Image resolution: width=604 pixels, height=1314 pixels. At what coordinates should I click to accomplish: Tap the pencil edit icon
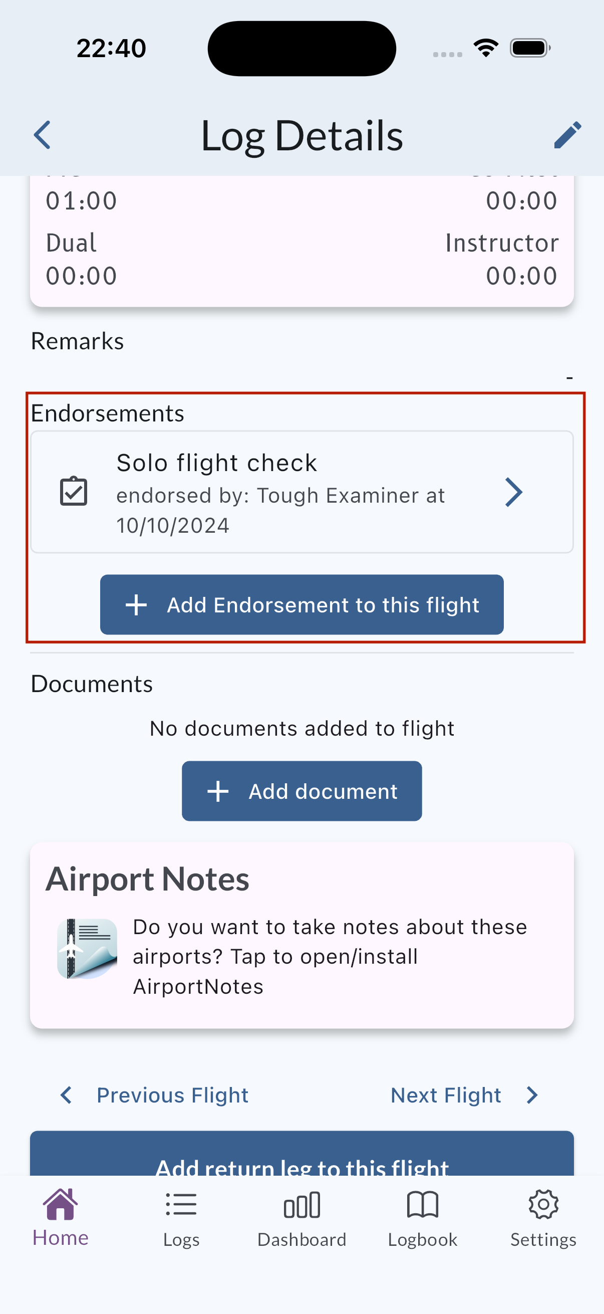click(x=567, y=135)
